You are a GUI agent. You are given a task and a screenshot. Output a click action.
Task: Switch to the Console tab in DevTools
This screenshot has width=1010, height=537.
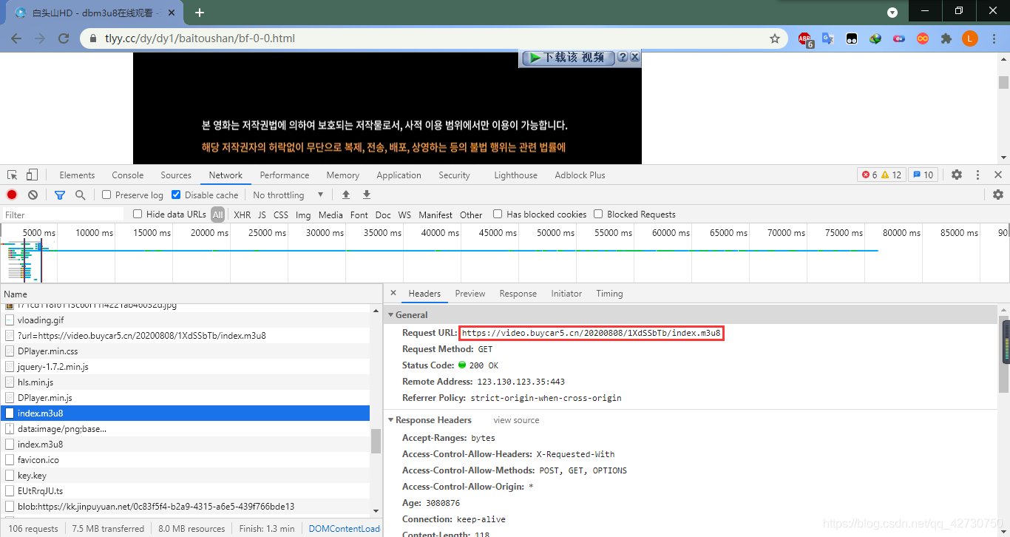pos(127,175)
